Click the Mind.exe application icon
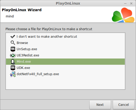 tap(13, 62)
